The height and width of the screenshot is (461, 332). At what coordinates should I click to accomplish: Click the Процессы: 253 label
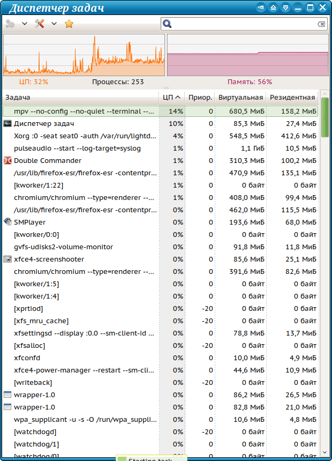pyautogui.click(x=118, y=81)
